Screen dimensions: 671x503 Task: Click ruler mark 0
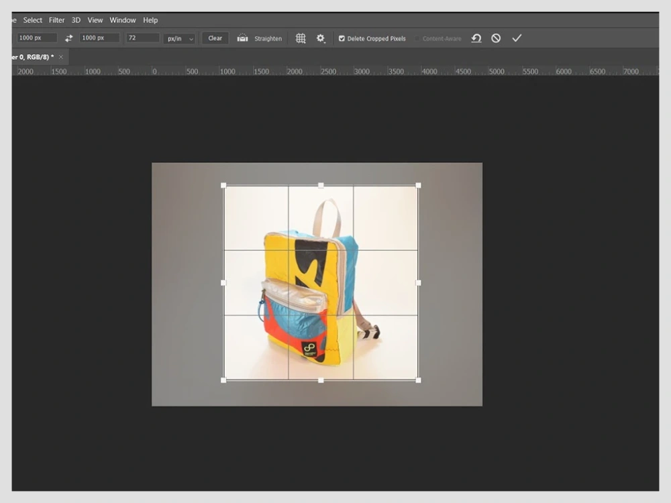(x=154, y=72)
